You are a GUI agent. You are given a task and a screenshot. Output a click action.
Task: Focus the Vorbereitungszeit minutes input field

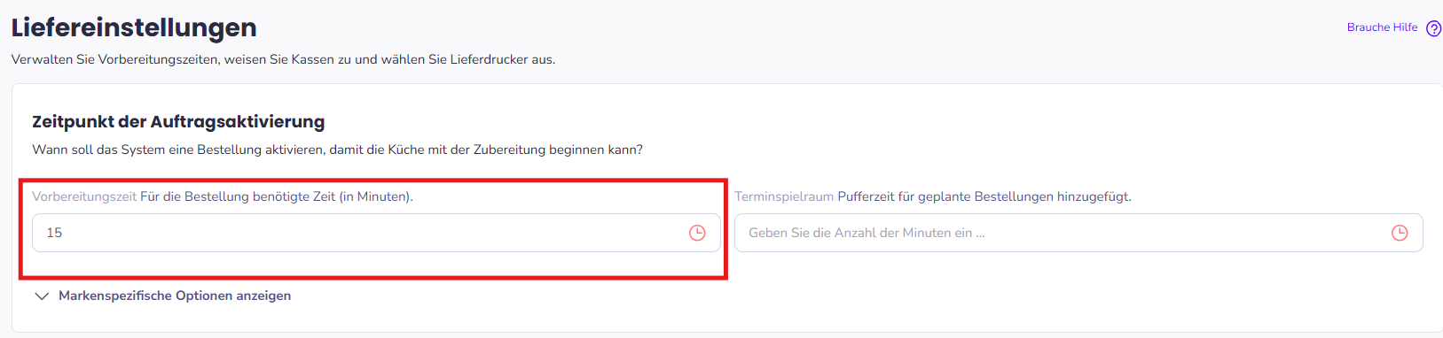click(376, 233)
